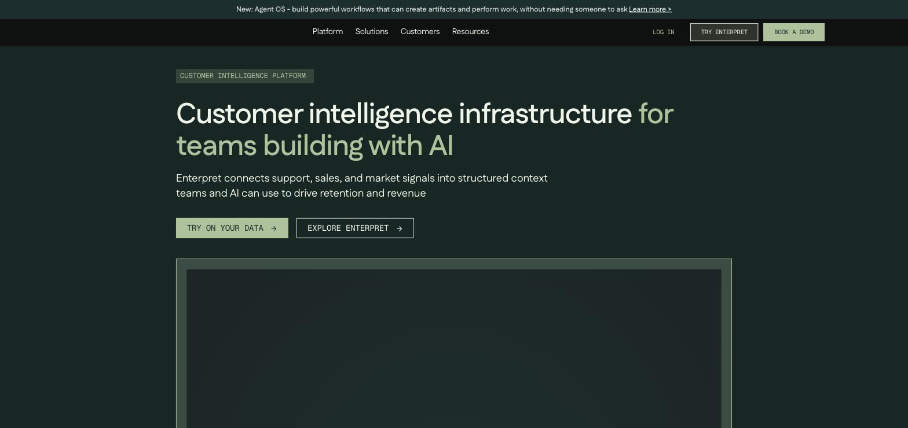Click the TRY ENTERPRET button
This screenshot has width=908, height=428.
(x=724, y=32)
